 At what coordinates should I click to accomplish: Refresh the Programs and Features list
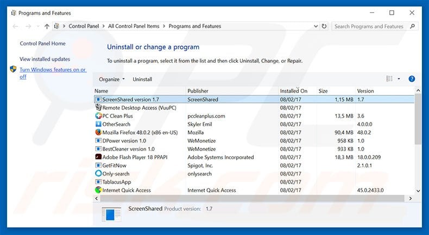[324, 26]
